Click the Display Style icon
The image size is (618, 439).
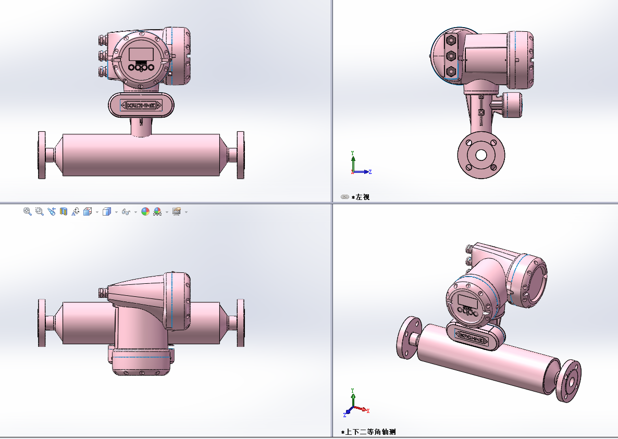click(x=107, y=212)
